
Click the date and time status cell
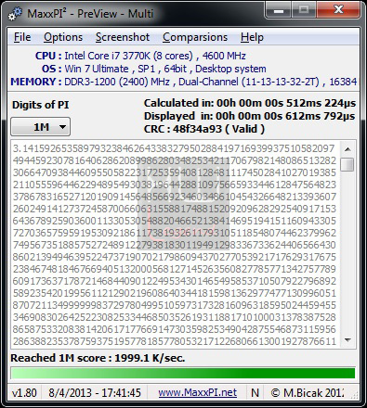(x=95, y=392)
